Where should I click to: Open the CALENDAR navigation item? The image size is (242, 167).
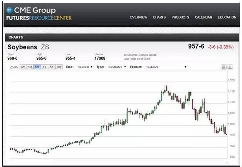[x=203, y=17]
